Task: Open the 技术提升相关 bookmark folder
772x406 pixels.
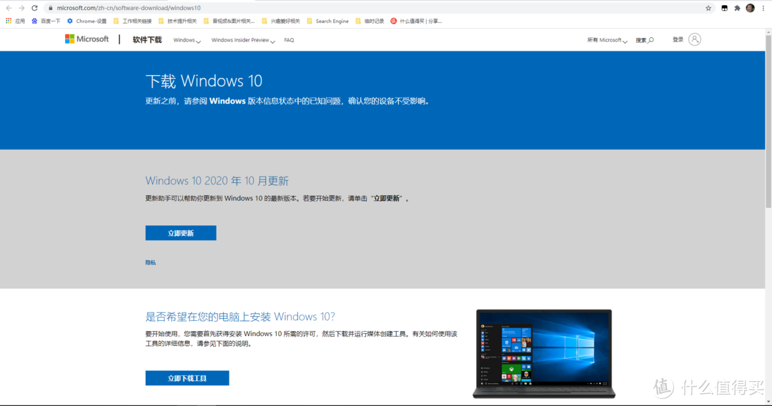Action: (177, 21)
